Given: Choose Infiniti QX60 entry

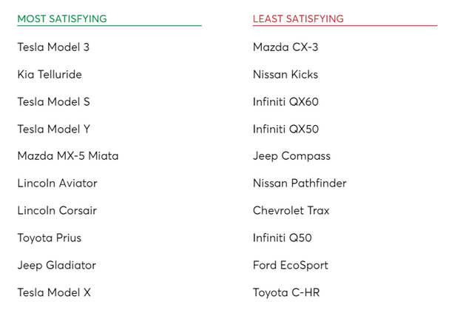Looking at the screenshot, I should tap(286, 101).
